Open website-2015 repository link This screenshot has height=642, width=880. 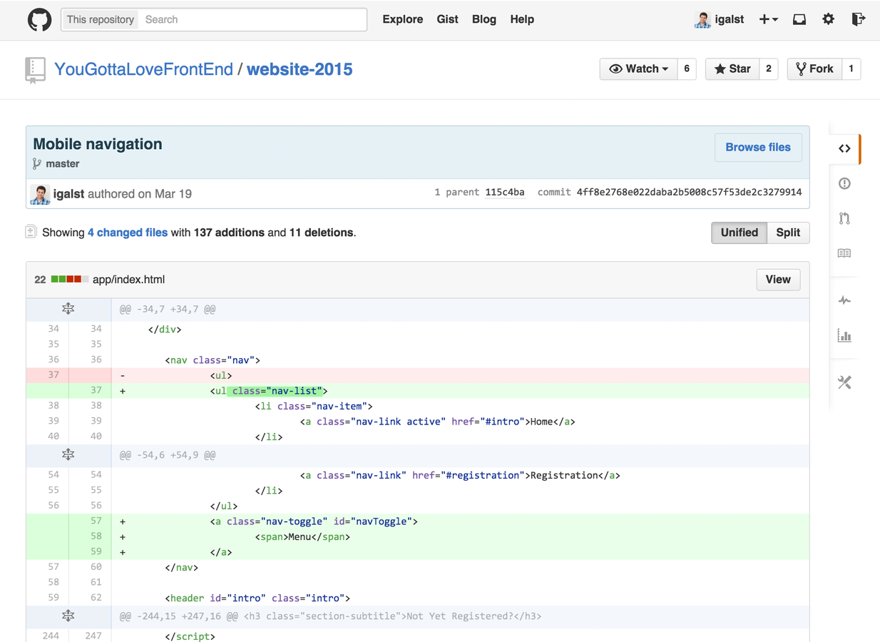click(x=300, y=69)
